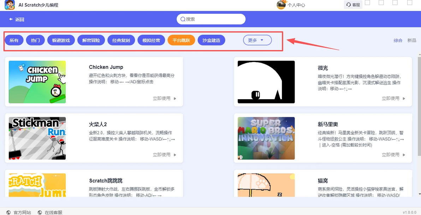The width and height of the screenshot is (421, 215).
Task: Click the 客服 headset support button
Action: coord(353,5)
